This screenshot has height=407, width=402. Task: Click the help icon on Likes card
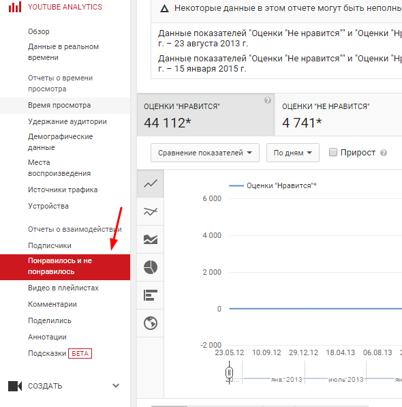click(x=268, y=100)
